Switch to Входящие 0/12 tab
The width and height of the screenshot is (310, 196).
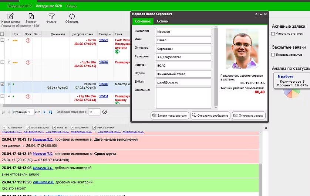point(20,6)
